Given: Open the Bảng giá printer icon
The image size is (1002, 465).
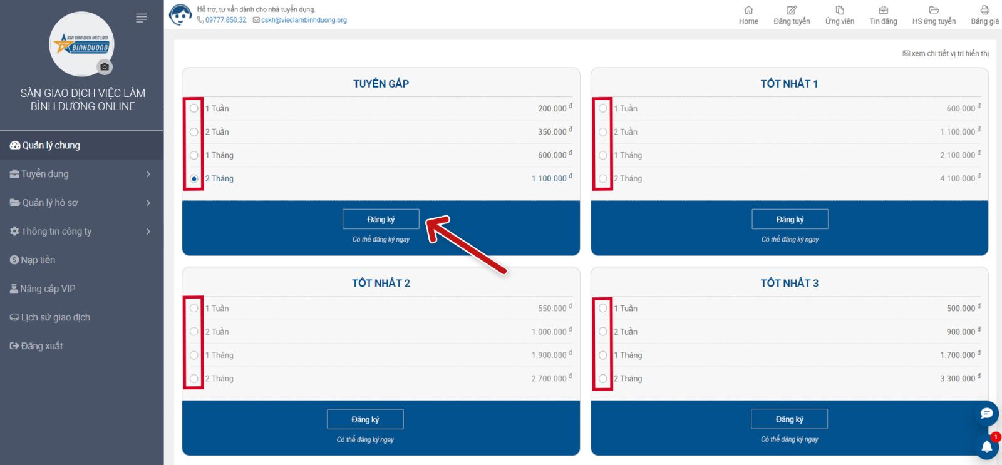Looking at the screenshot, I should pyautogui.click(x=984, y=10).
